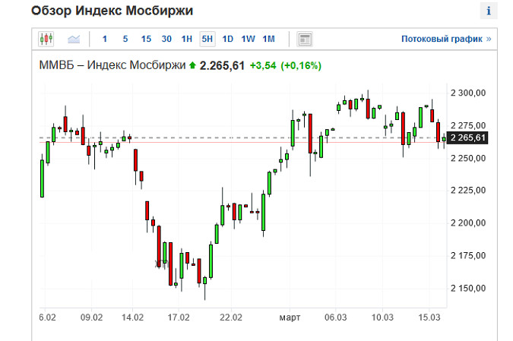Click the 2 175,00 price axis label
Screen dimensions: 513x341
coord(468,255)
